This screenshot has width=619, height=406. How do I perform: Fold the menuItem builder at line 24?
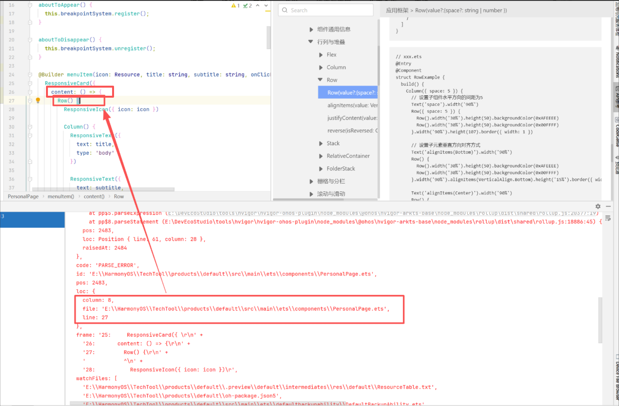[x=30, y=75]
